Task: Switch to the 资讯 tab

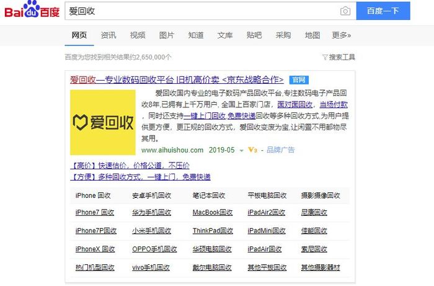Action: tap(108, 35)
